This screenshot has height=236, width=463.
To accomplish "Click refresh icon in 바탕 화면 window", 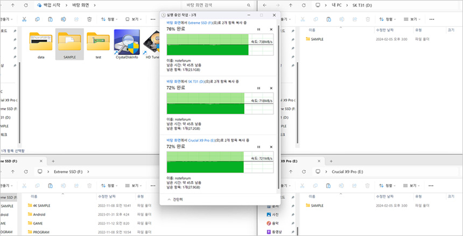I will [x=26, y=5].
